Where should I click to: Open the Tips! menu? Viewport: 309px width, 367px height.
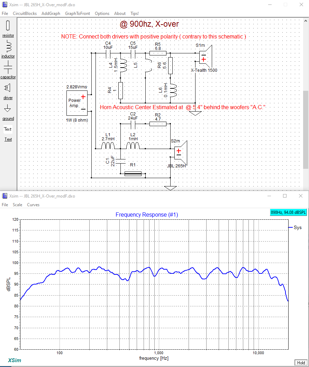click(x=135, y=14)
